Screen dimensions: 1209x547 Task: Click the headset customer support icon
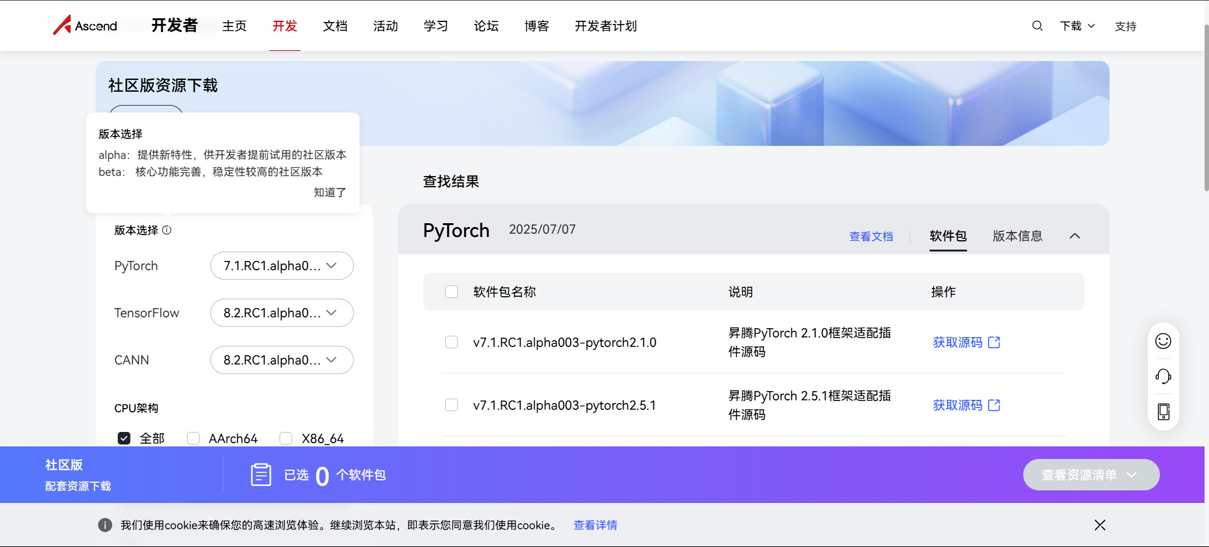[x=1163, y=376]
